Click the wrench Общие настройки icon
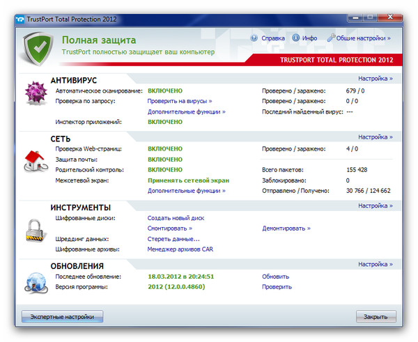418x342 pixels. 332,38
